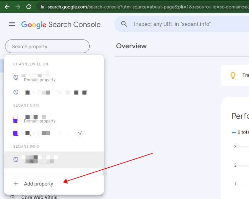Click the Overview heading
Viewport: 249px width, 199px height.
click(x=131, y=46)
